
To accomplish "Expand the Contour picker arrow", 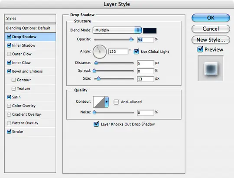I will pos(107,102).
